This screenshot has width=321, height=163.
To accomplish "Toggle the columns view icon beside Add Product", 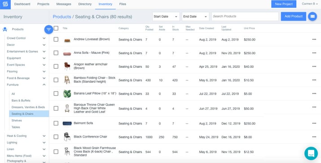I will [312, 16].
